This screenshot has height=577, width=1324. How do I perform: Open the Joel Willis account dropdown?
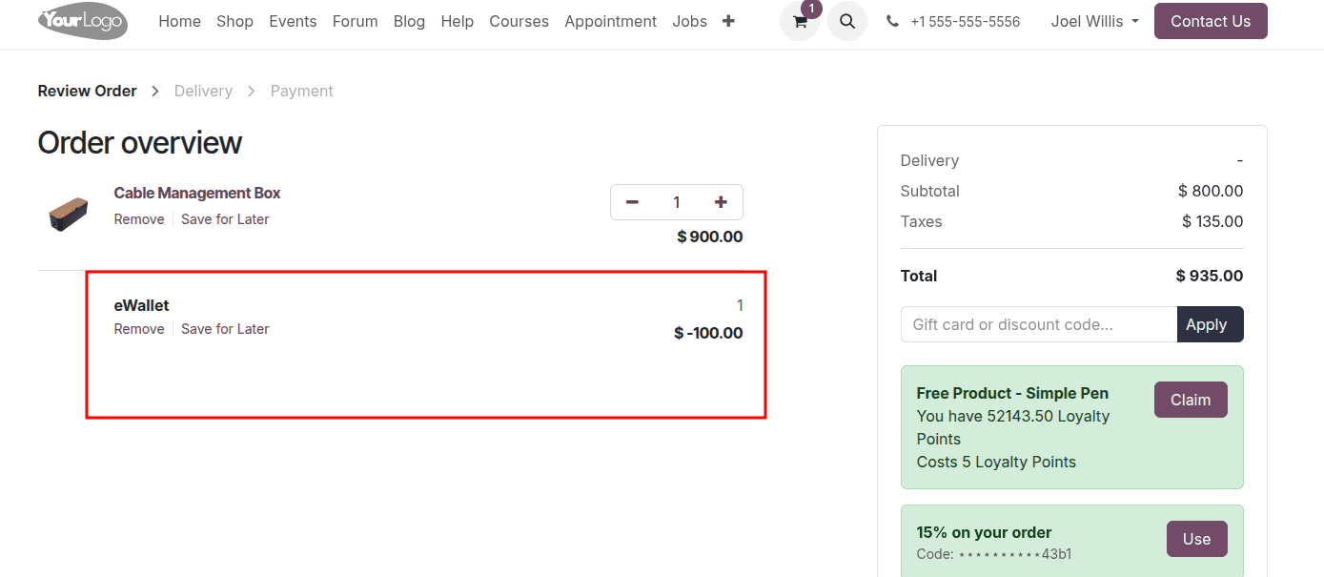1094,21
